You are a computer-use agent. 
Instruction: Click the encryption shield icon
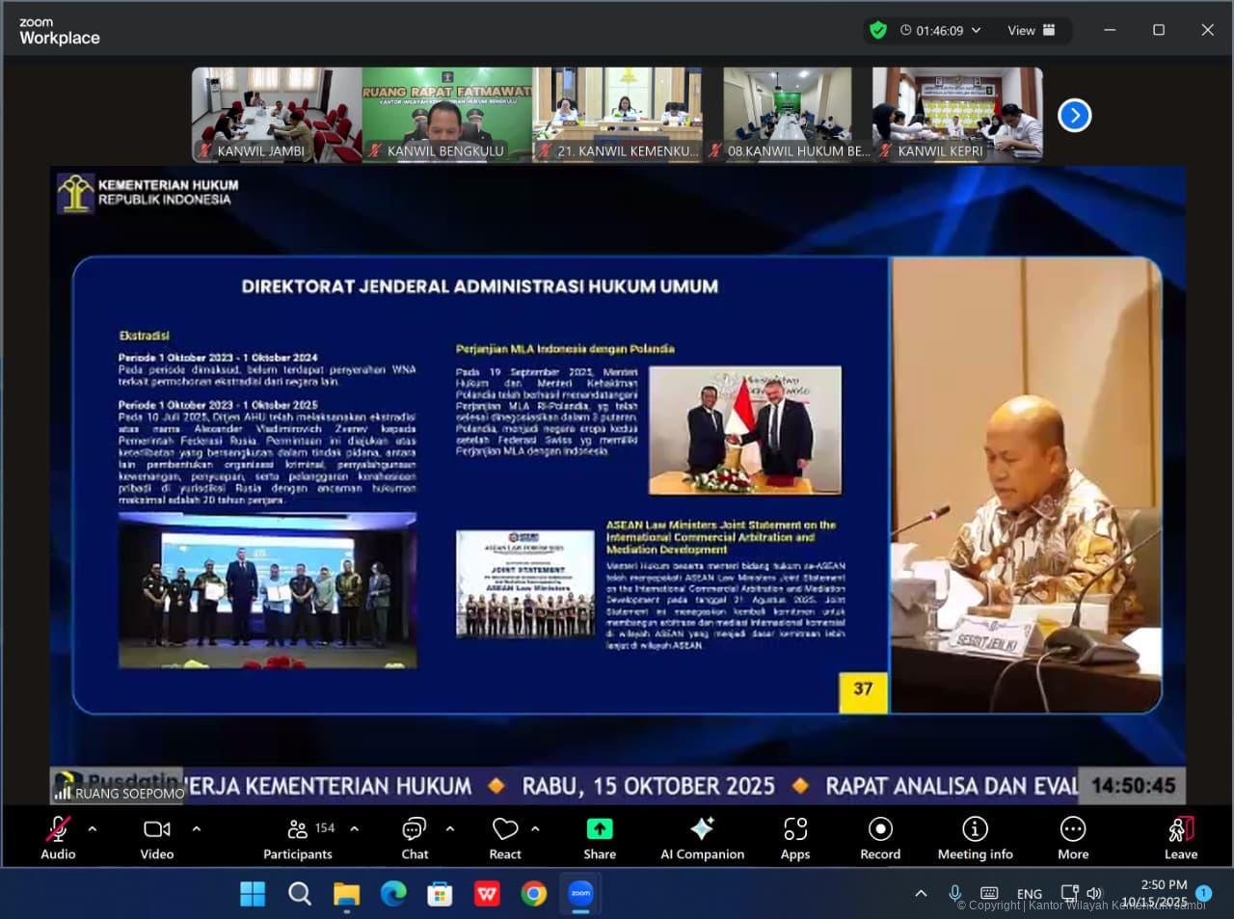(x=878, y=30)
